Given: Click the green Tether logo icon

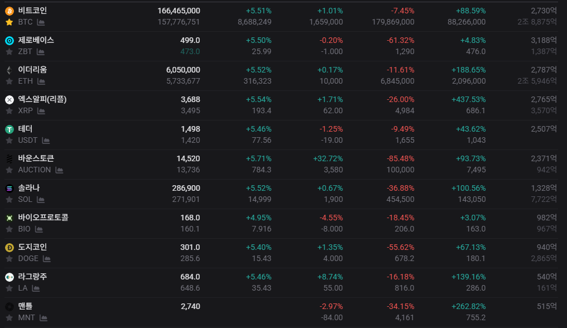Looking at the screenshot, I should (9, 129).
